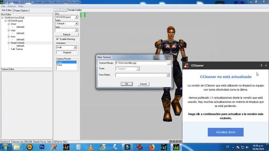Close the CCleaner notification

[x=266, y=65]
